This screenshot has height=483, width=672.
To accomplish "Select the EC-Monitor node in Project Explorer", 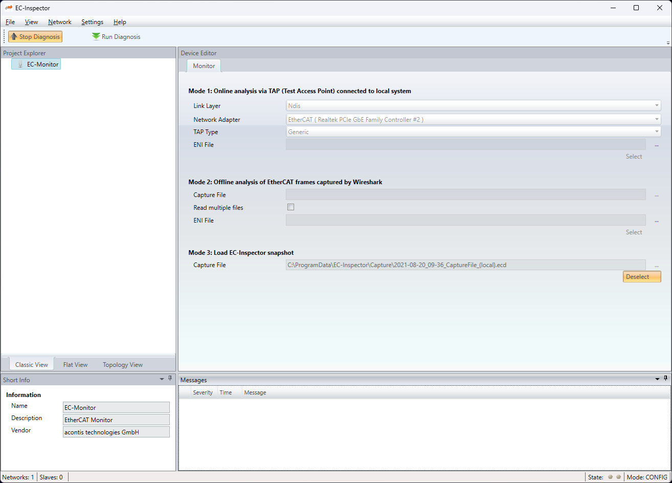I will [x=42, y=64].
